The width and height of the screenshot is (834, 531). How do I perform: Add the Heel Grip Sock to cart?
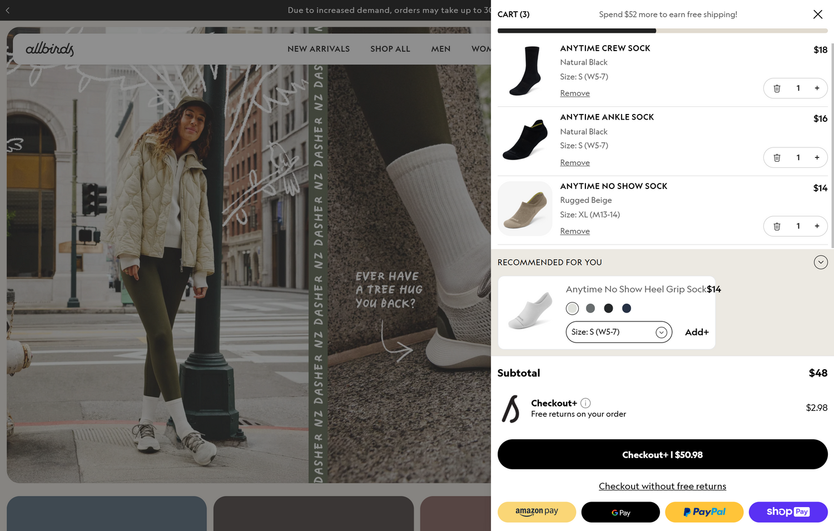[697, 332]
